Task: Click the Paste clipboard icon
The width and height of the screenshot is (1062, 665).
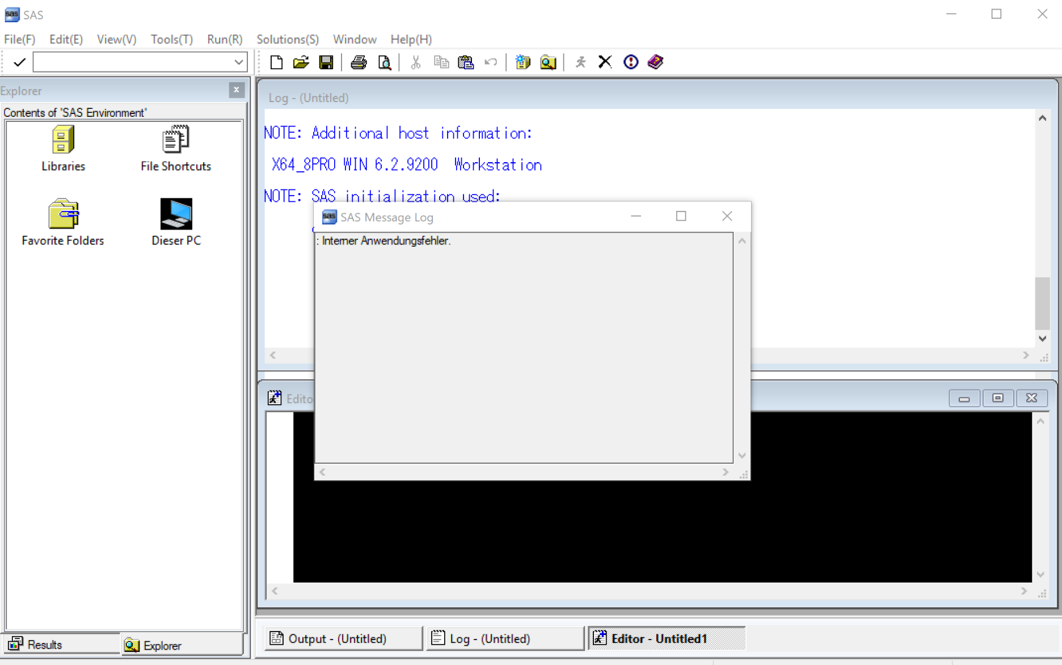Action: coord(466,62)
